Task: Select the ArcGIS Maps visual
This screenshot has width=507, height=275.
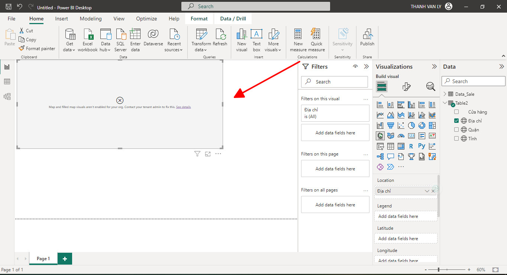Action: [432, 157]
